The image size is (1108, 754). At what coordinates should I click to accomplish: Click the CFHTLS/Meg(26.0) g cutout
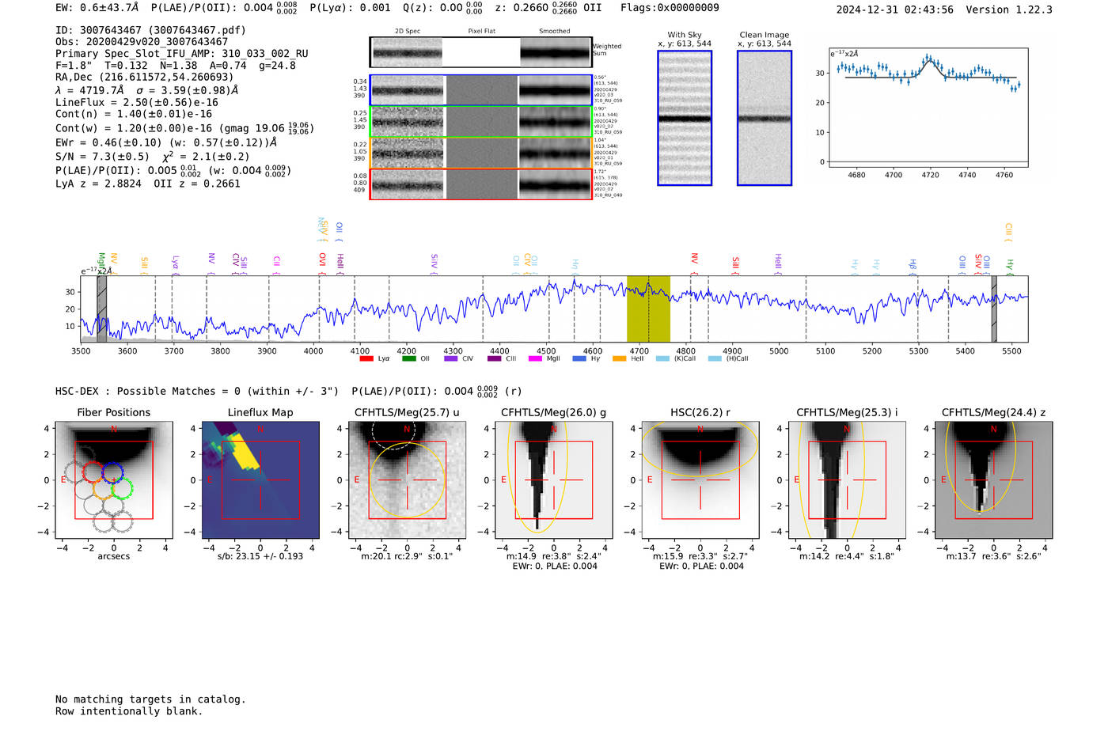pyautogui.click(x=554, y=479)
